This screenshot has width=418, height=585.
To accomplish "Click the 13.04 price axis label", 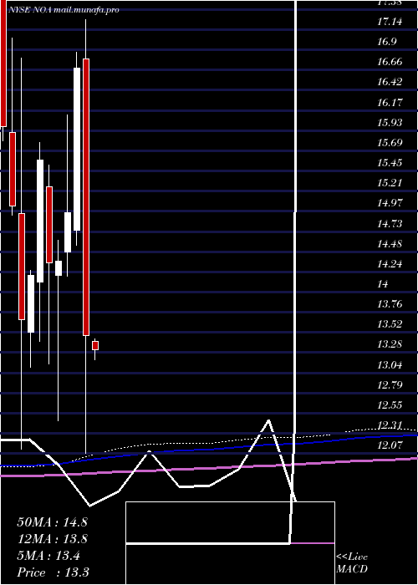I will pyautogui.click(x=390, y=364).
